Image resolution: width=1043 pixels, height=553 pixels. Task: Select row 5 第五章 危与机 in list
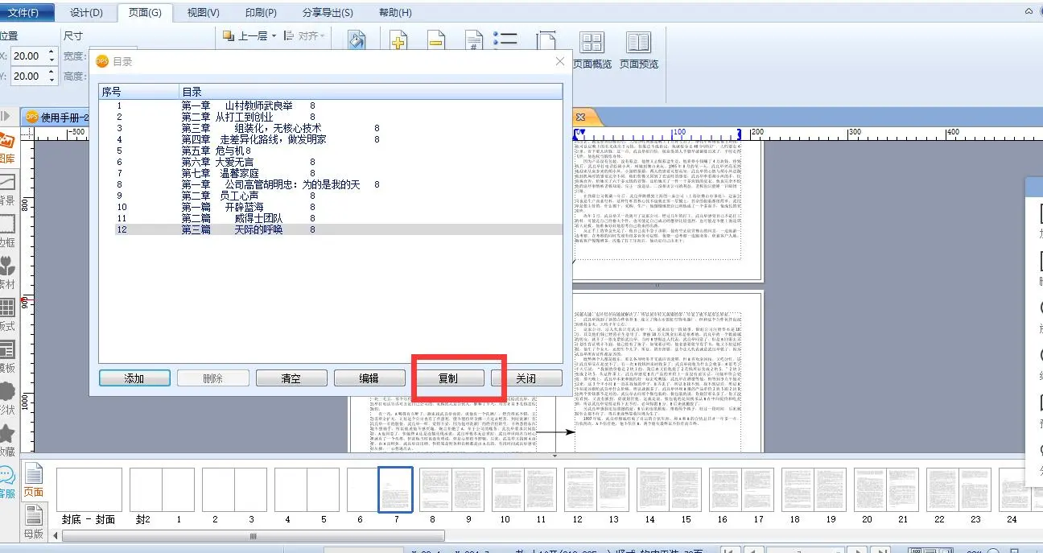pos(217,151)
